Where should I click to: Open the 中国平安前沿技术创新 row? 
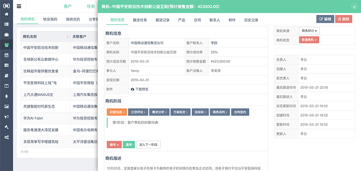41,48
